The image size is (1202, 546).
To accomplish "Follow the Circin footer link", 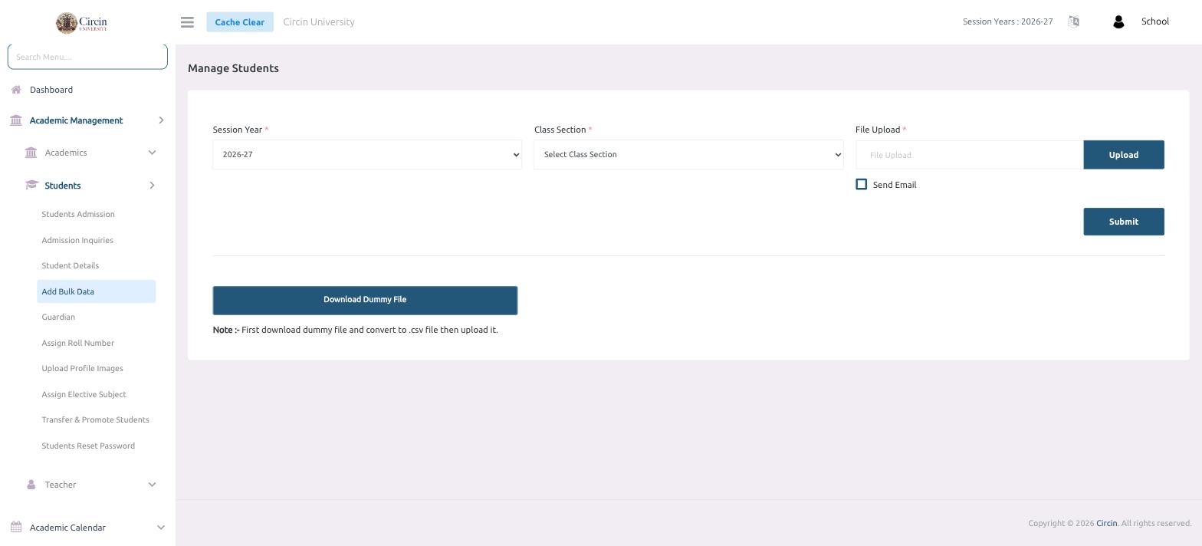I will [1106, 523].
